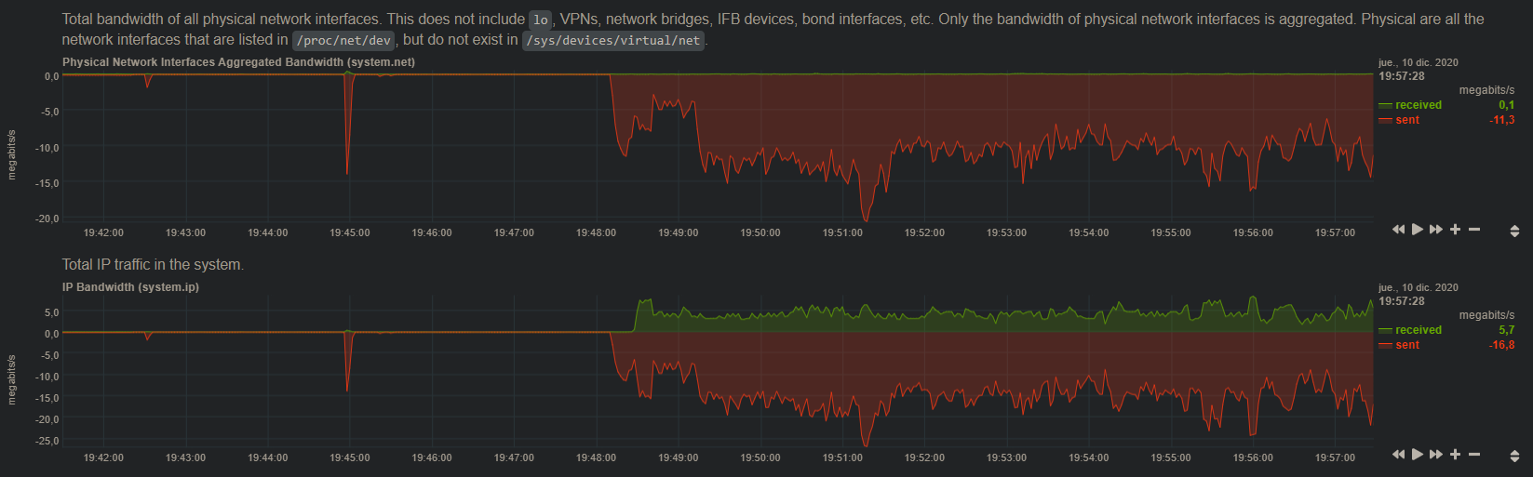
Task: Click Physical Network Interfaces Aggregated Bandwidth title
Action: tap(238, 62)
